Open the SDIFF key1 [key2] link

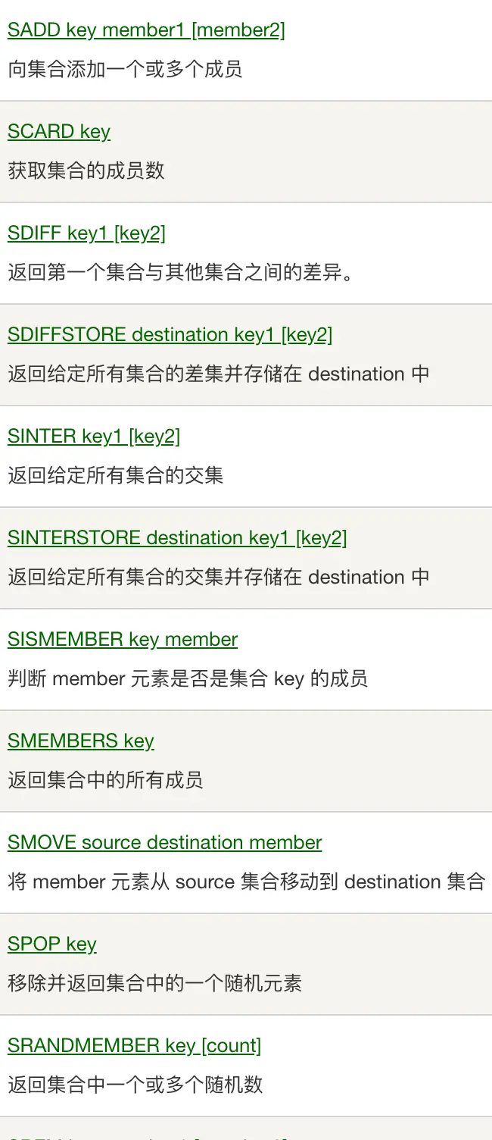click(x=86, y=233)
